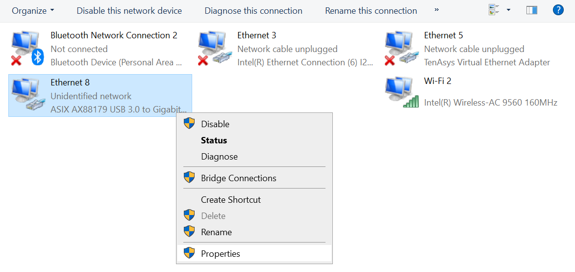Choose Properties from the context menu

tap(221, 254)
